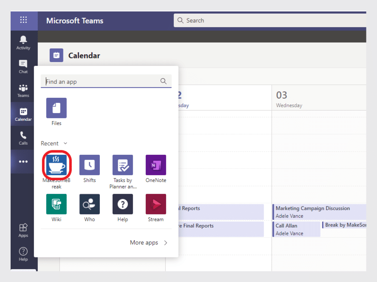Expand the Recent dropdown
Screen dimensions: 377x282
(54, 143)
